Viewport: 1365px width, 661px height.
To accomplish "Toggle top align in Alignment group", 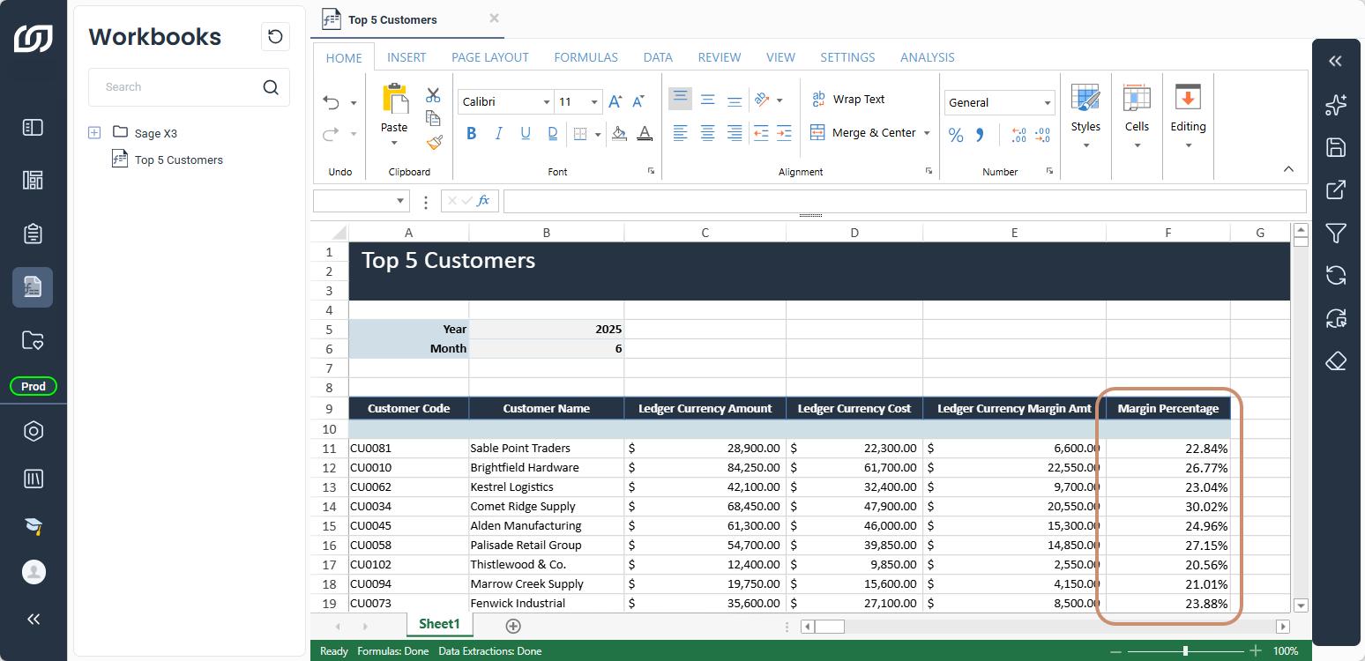I will [x=680, y=99].
